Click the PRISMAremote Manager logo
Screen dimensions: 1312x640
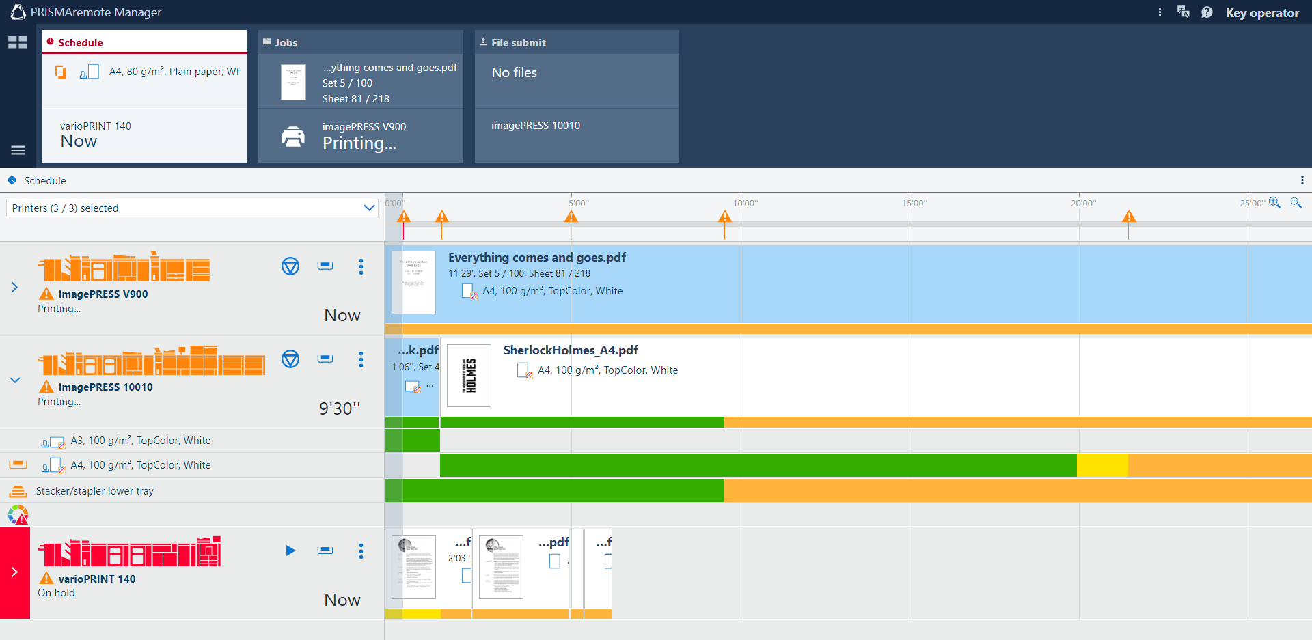pyautogui.click(x=18, y=12)
